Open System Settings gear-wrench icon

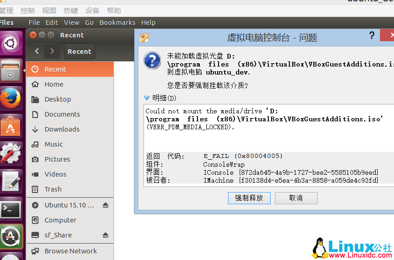(x=11, y=153)
